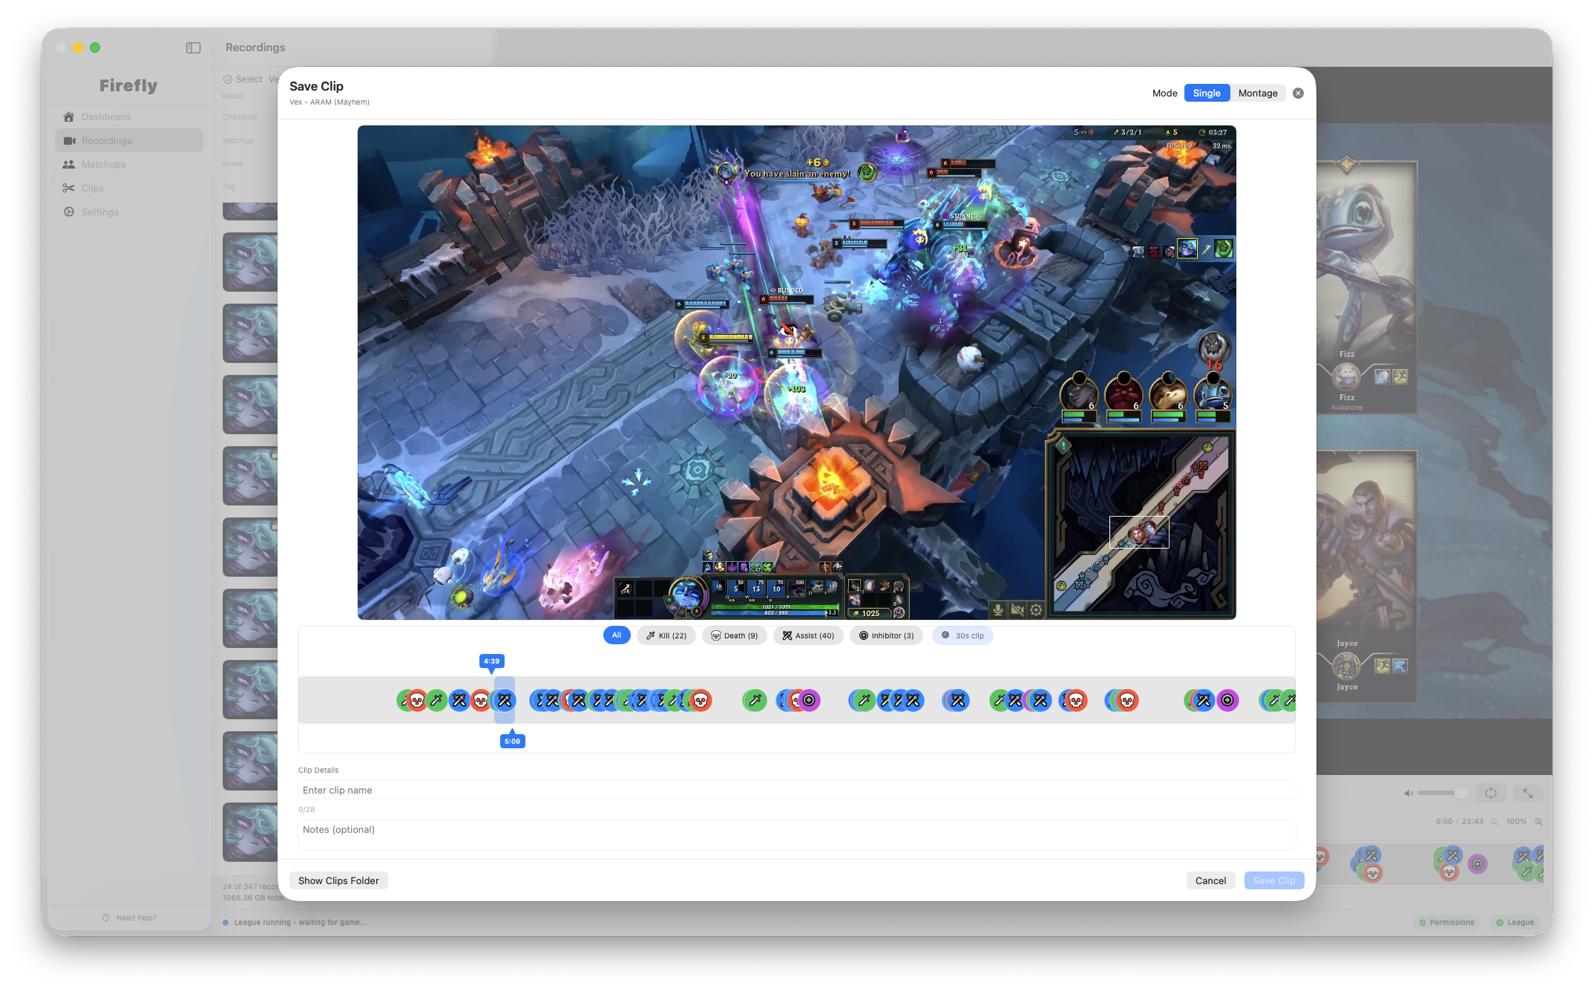Screen dimensions: 1594x991
Task: Open Matchups in the sidebar
Action: (x=128, y=164)
